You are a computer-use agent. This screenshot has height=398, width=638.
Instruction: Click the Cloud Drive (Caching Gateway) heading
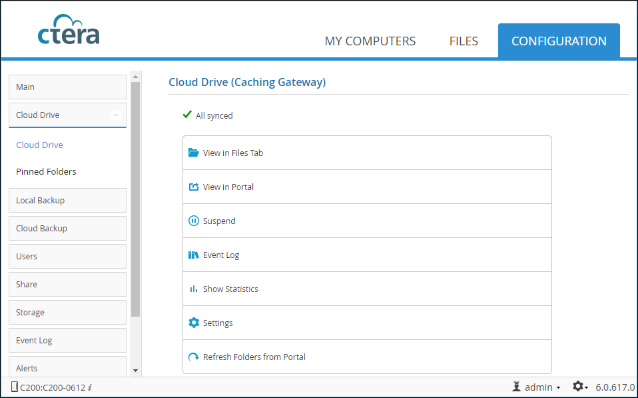point(247,82)
